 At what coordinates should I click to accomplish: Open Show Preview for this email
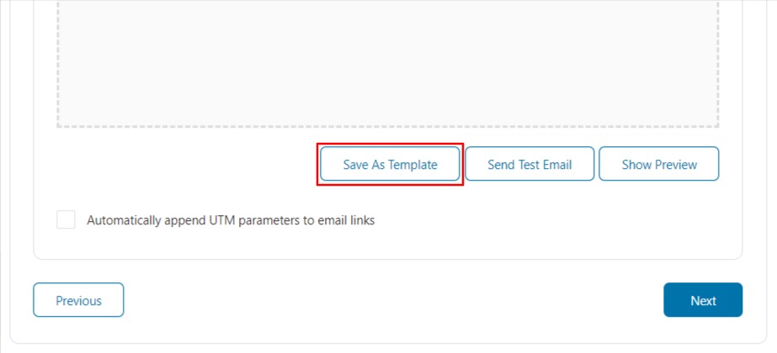coord(658,164)
